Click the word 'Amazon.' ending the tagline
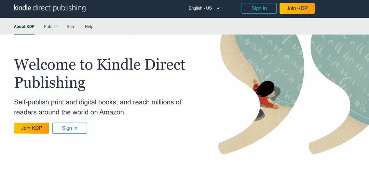This screenshot has height=174, width=369. (x=112, y=112)
